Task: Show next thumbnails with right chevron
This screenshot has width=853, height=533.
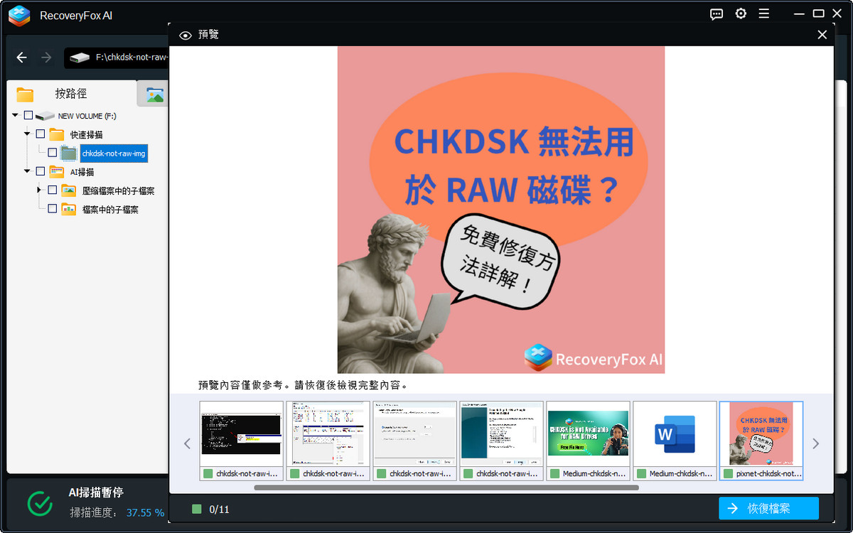Action: click(x=815, y=444)
